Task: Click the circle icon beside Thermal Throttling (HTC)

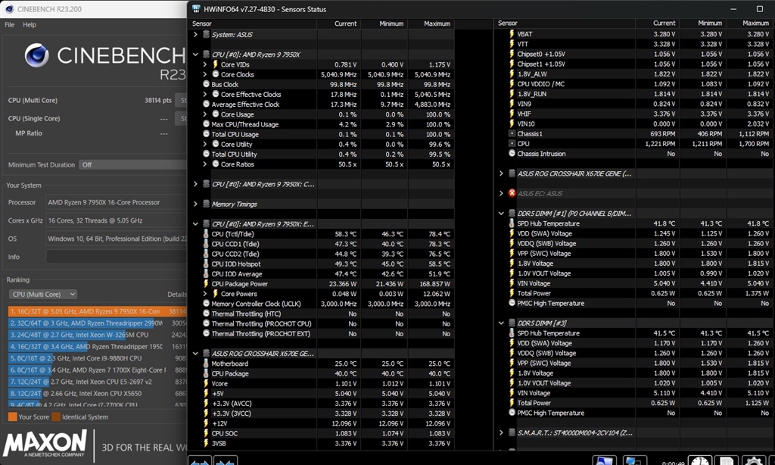Action: click(x=206, y=314)
